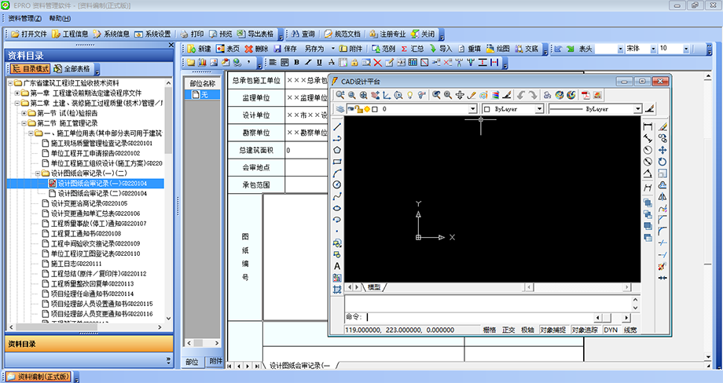The height and width of the screenshot is (383, 723).
Task: Click the Undo arrow in CAD toolbar
Action: (521, 95)
